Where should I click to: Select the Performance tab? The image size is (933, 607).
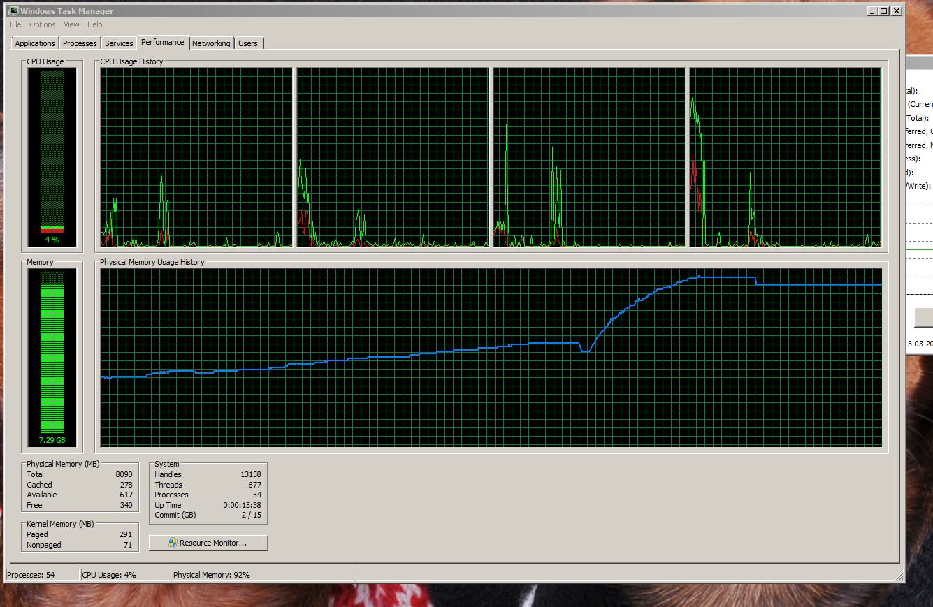click(x=163, y=42)
